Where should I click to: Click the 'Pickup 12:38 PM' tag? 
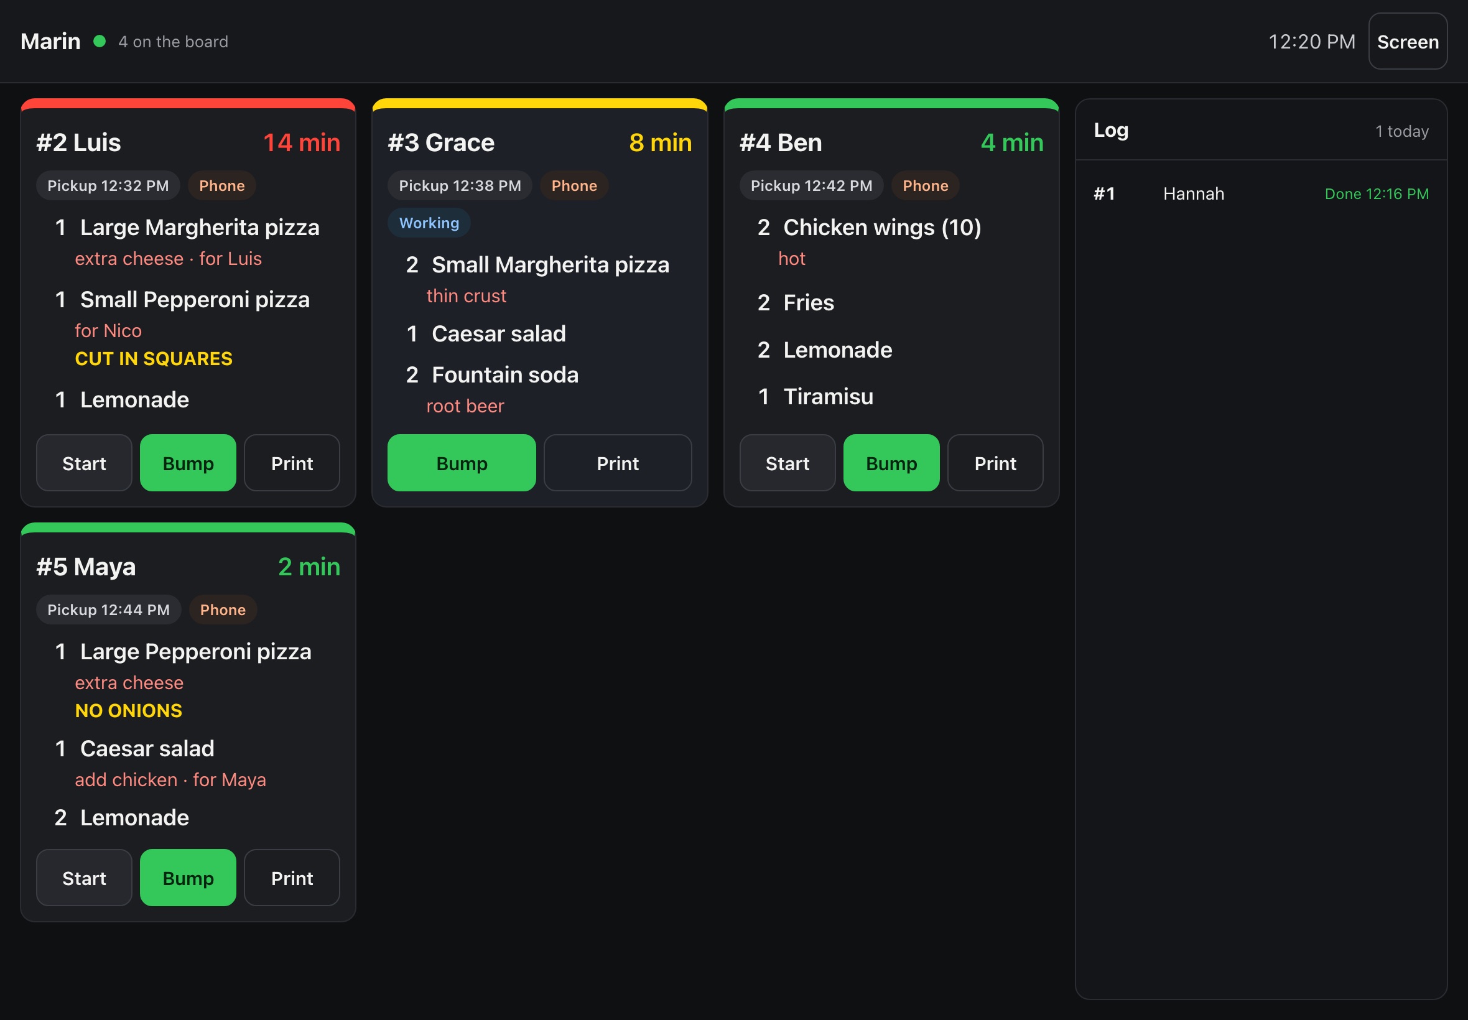pyautogui.click(x=460, y=186)
